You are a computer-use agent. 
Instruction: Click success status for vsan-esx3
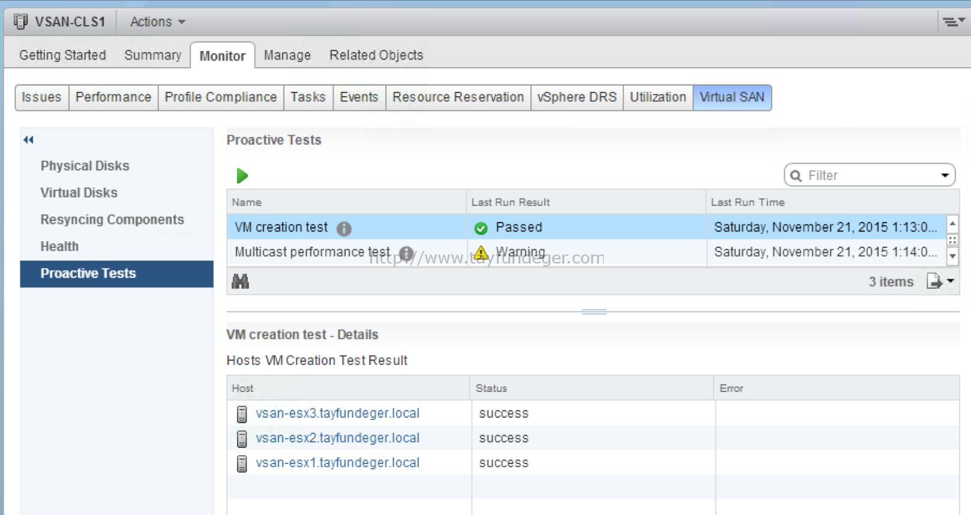coord(504,414)
